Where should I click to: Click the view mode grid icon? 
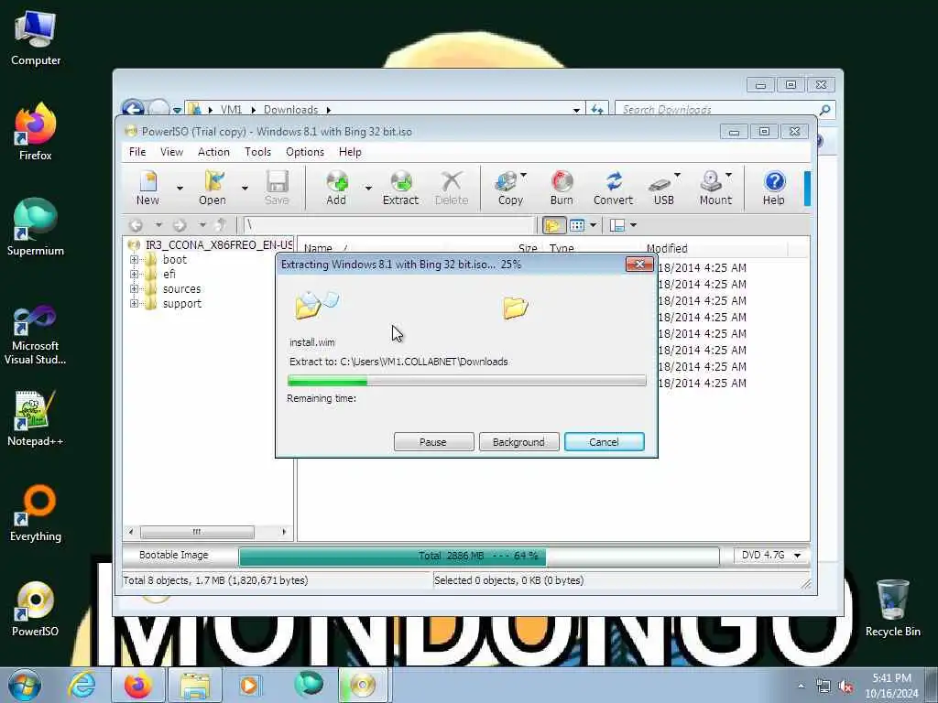pyautogui.click(x=577, y=225)
